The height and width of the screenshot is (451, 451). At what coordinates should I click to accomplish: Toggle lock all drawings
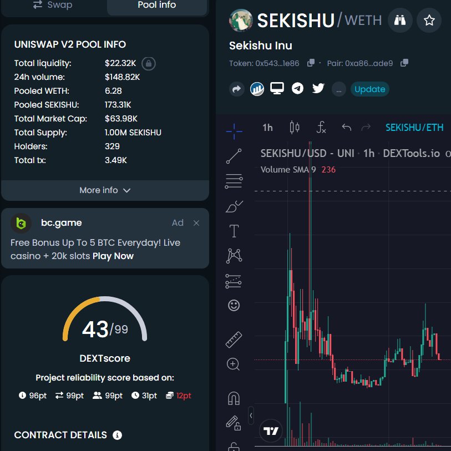coord(234,447)
